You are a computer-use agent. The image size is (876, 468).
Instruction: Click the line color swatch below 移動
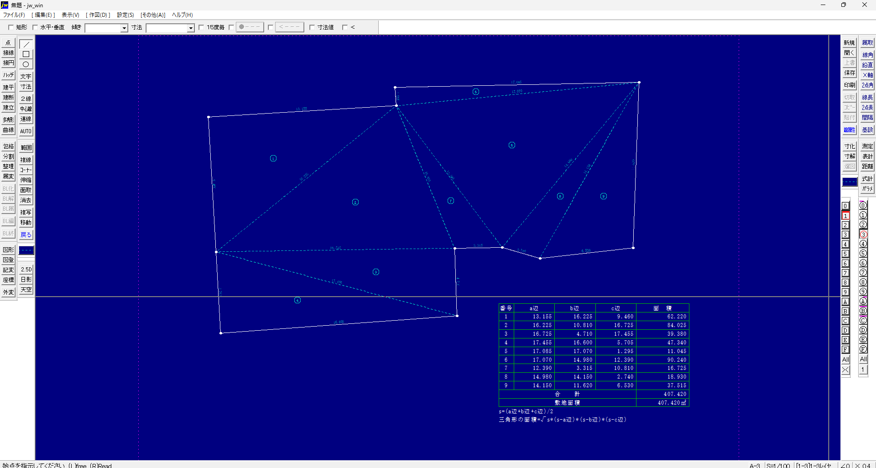pyautogui.click(x=26, y=250)
